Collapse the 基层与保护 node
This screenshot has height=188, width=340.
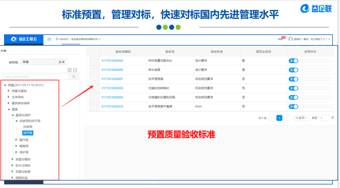[13, 115]
